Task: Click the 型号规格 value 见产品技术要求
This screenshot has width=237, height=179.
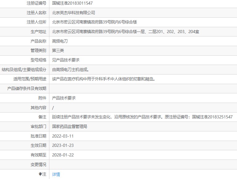Action: tap(66, 60)
